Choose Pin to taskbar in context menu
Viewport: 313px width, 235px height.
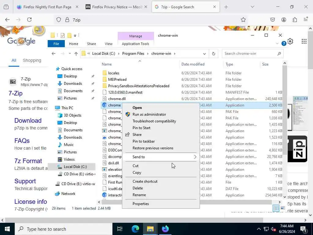[161, 141]
